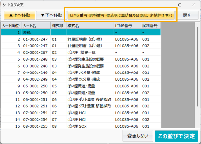
Task: Click the シート名 column header
Action: coord(36,26)
